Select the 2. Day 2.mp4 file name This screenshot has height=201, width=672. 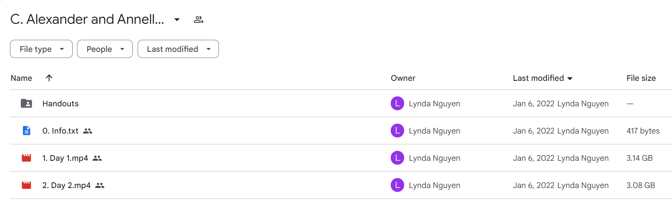pos(67,185)
